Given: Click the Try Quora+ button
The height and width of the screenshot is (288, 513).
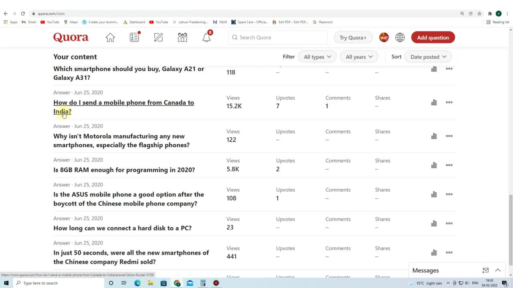Looking at the screenshot, I should 353,38.
